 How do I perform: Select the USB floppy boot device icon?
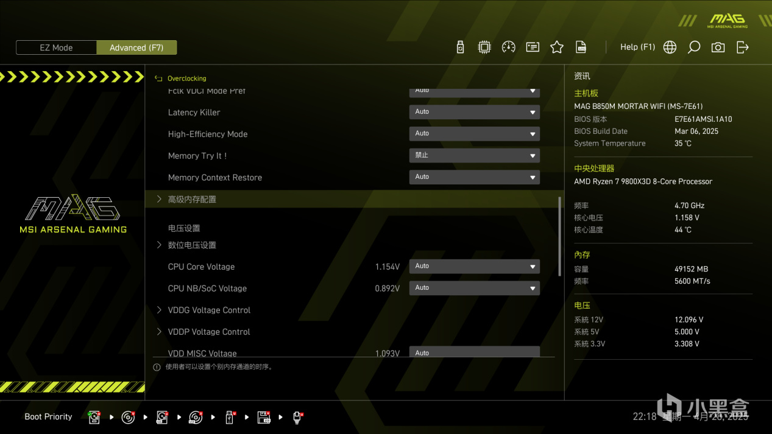click(264, 417)
